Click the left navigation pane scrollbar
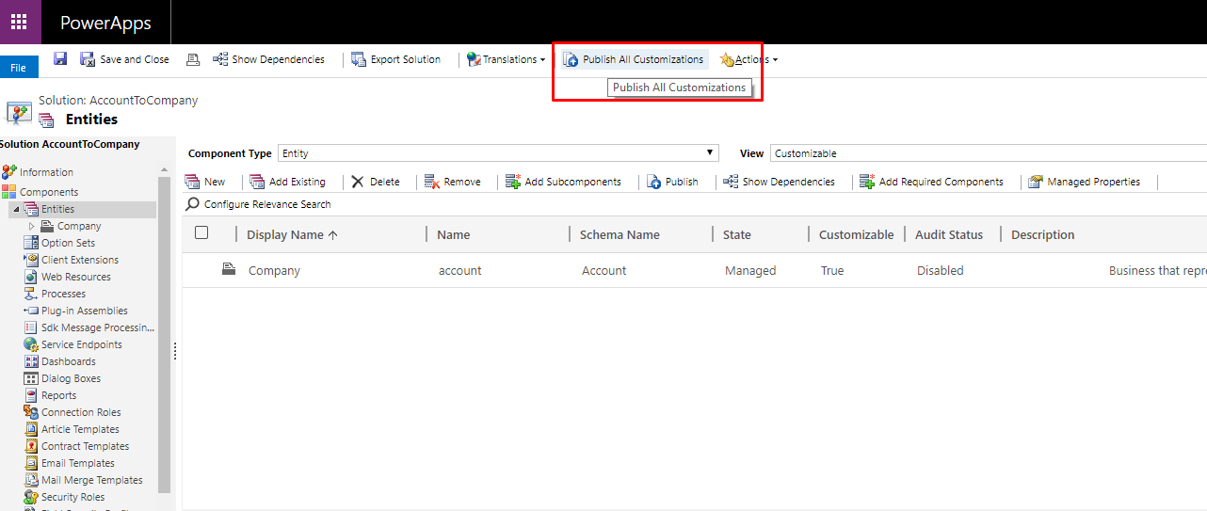Screen dimensions: 1207x511 pyautogui.click(x=164, y=334)
